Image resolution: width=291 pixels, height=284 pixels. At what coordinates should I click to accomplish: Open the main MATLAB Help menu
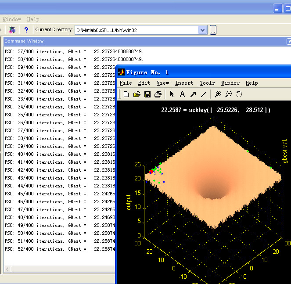point(33,19)
